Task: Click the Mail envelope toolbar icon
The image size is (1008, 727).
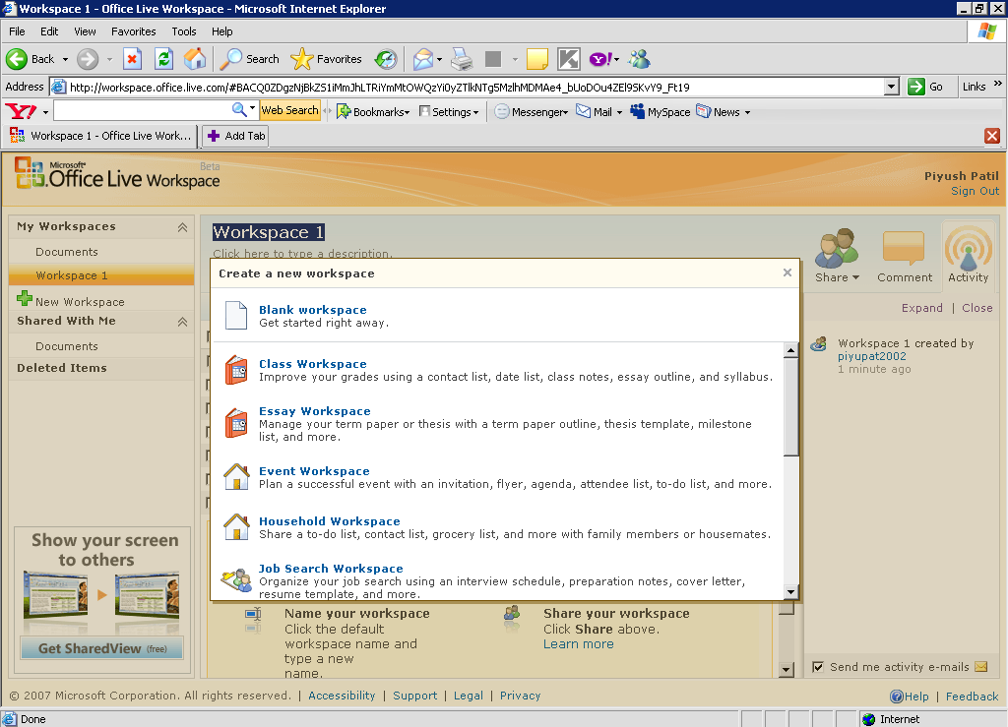Action: tap(422, 59)
